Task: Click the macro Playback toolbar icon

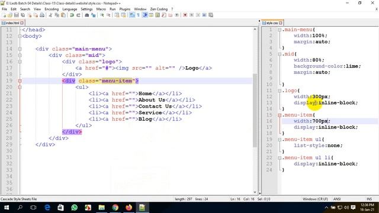Action: (198, 15)
